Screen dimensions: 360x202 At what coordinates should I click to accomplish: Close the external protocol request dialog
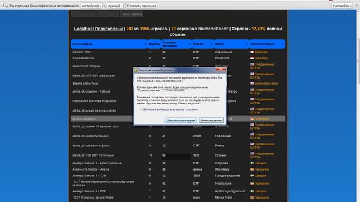(x=221, y=70)
